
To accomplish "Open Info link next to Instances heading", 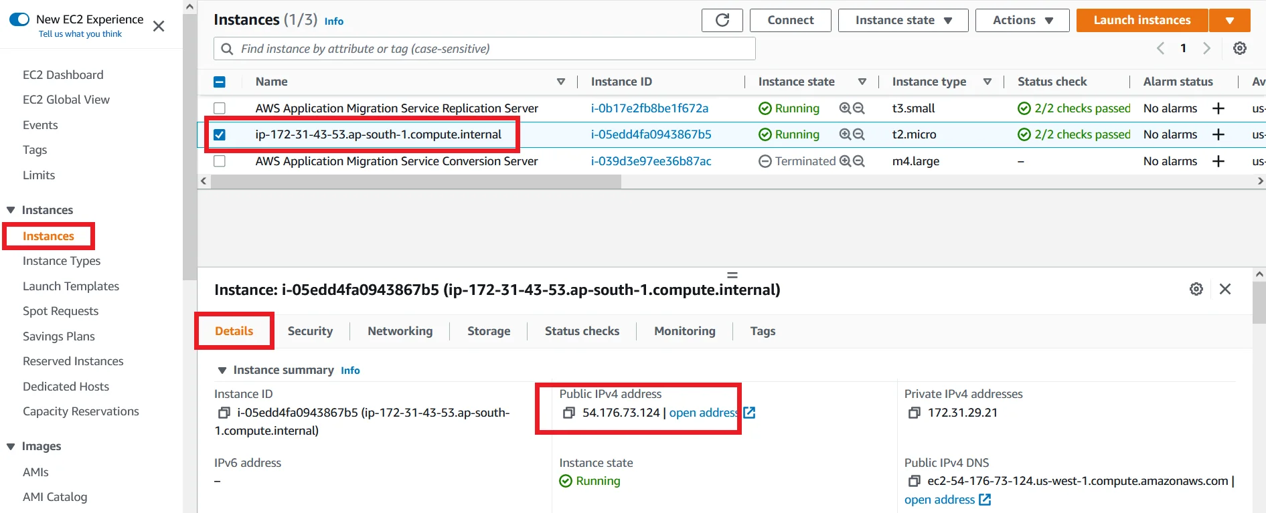I will (x=334, y=21).
